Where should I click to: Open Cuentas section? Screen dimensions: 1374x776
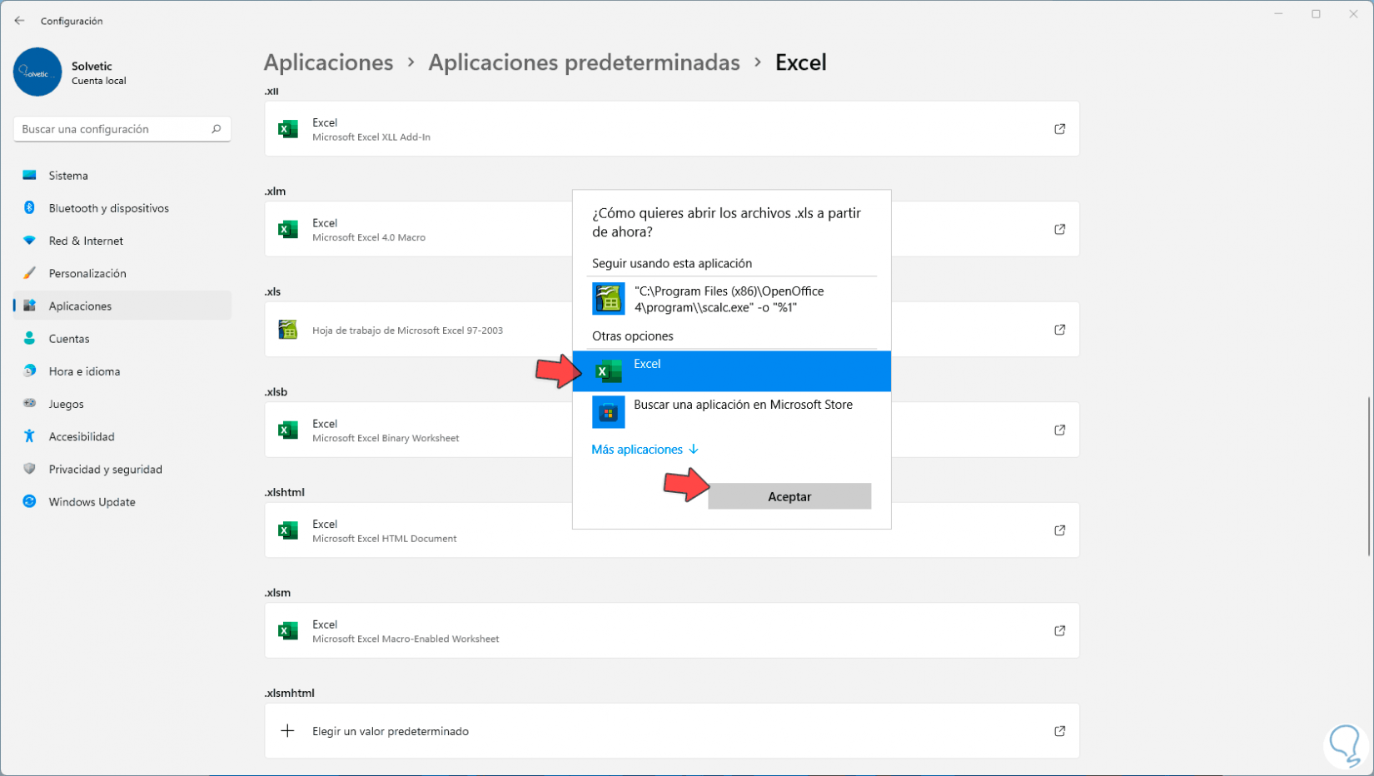tap(122, 339)
